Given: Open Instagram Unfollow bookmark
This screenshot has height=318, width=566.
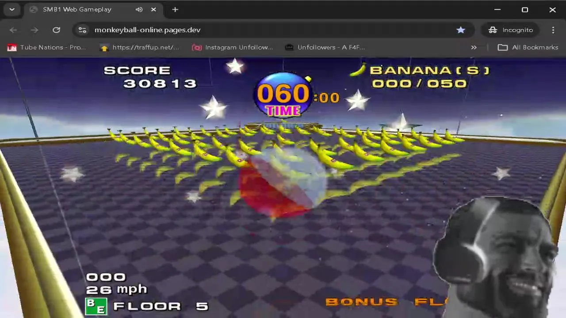Looking at the screenshot, I should [233, 47].
